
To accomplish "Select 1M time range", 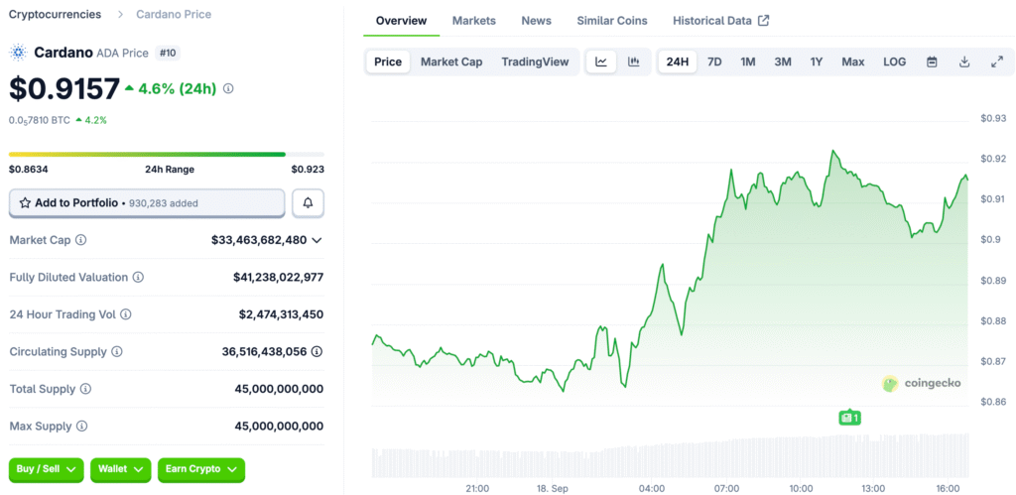I will [x=748, y=62].
